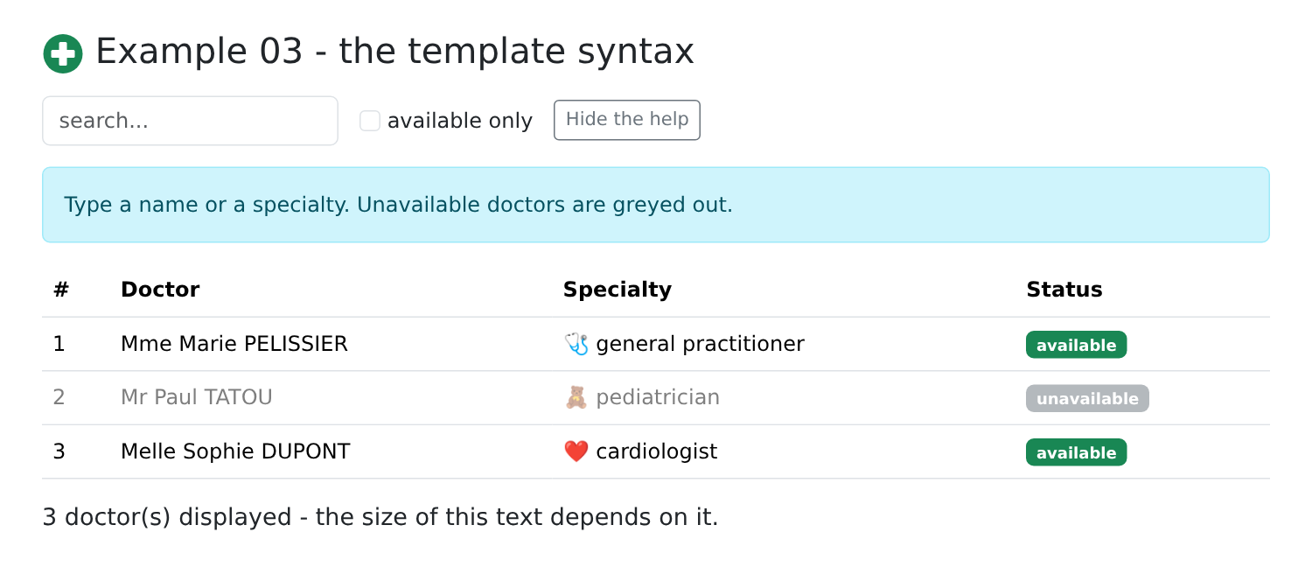The image size is (1312, 588).
Task: Click the green medical cross logo
Action: pos(63,53)
